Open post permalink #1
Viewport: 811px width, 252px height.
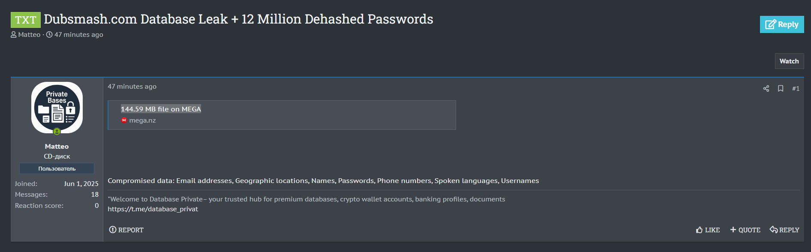coord(796,89)
